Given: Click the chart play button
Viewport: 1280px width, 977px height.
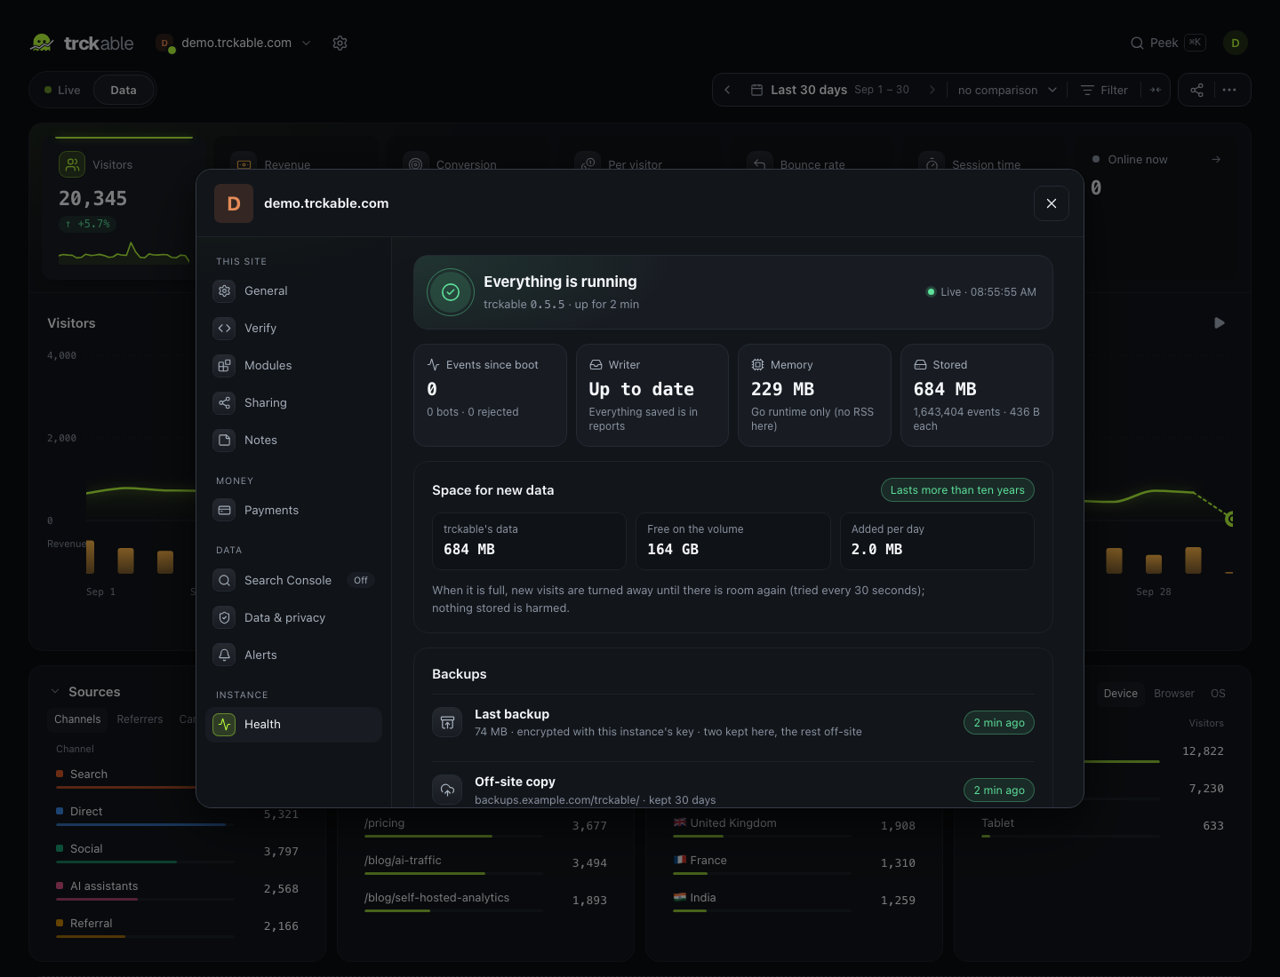Looking at the screenshot, I should click(x=1220, y=323).
